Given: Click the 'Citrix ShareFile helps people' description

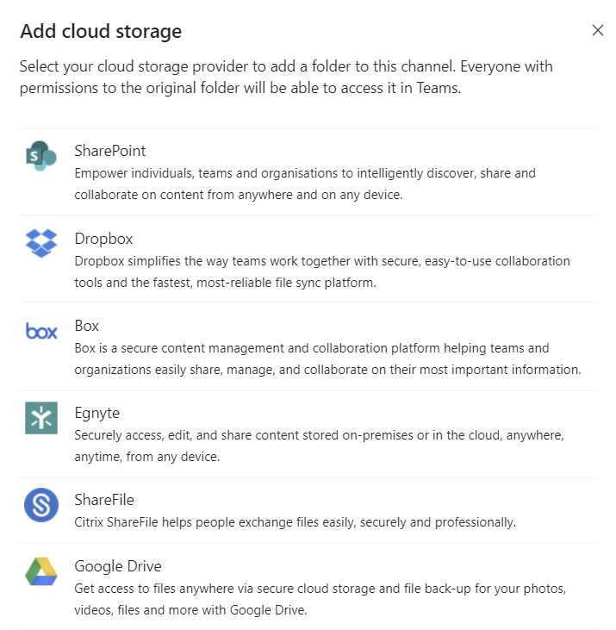Looking at the screenshot, I should [x=296, y=522].
